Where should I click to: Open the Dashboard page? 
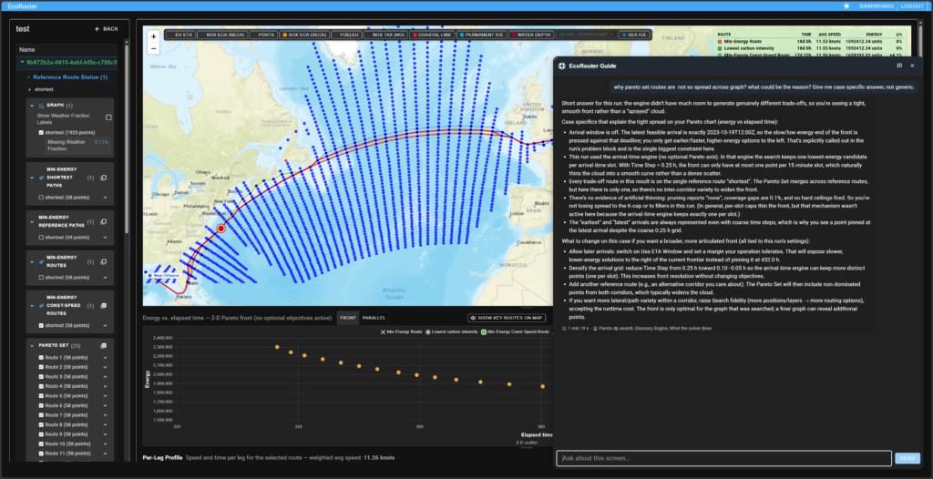click(877, 6)
